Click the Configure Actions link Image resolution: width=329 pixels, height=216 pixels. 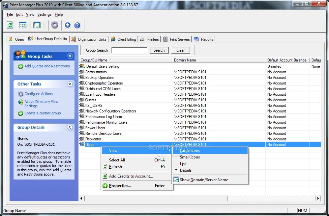[39, 94]
